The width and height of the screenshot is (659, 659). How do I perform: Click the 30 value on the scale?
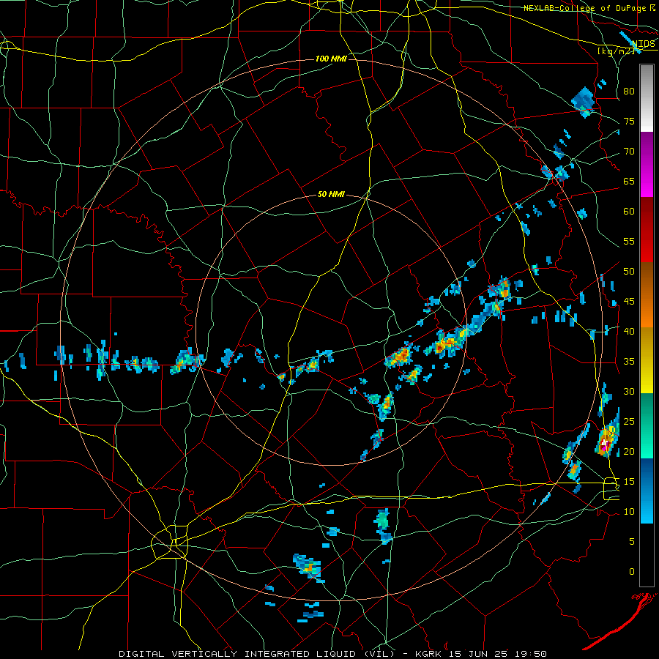(x=629, y=392)
